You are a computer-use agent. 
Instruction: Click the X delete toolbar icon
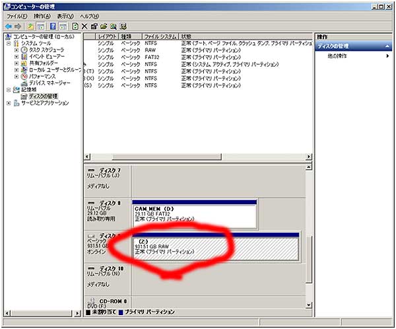click(x=84, y=26)
